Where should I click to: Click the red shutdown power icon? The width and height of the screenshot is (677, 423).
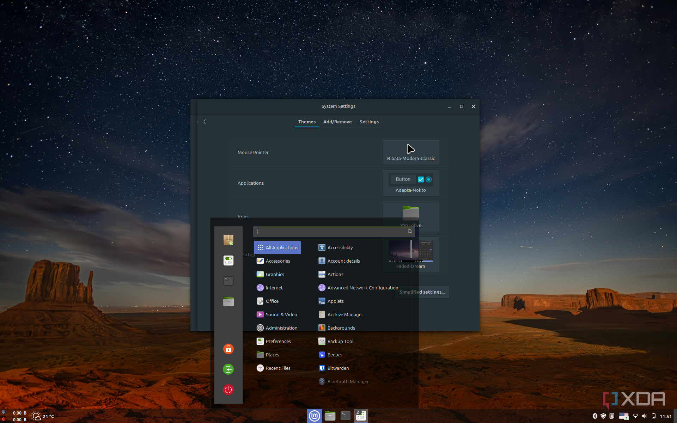click(228, 390)
